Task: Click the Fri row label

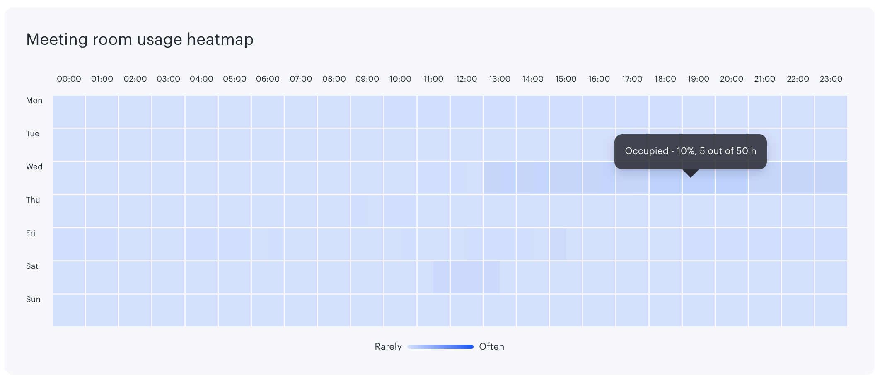Action: 31,233
